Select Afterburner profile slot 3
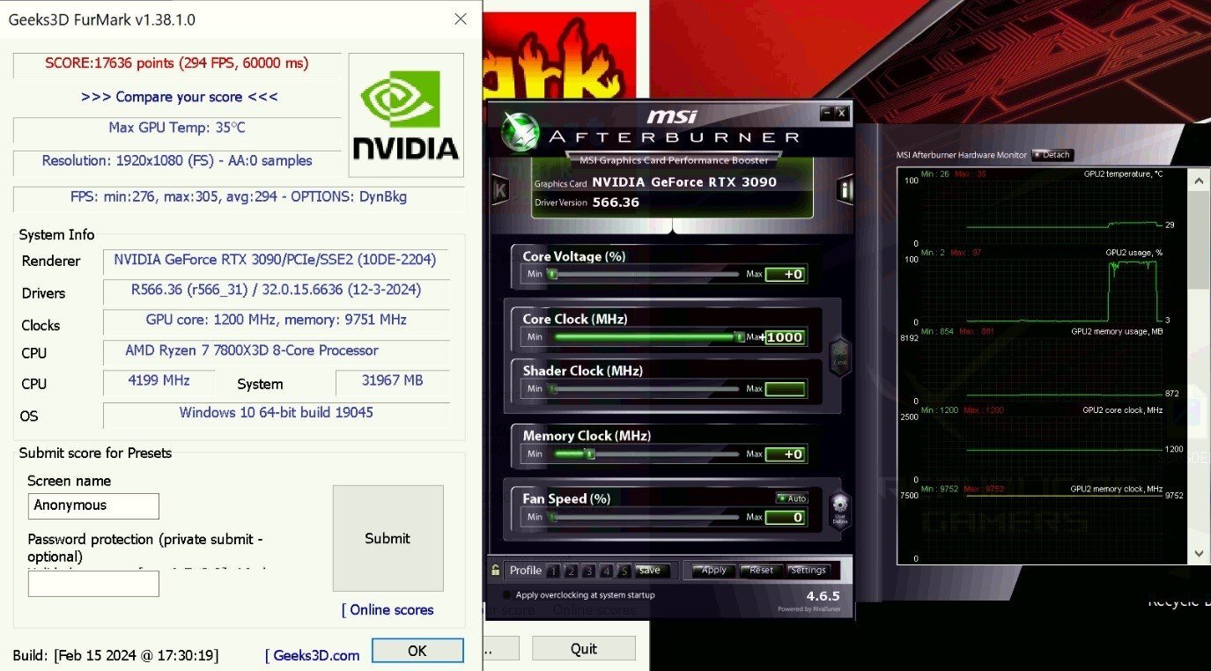The height and width of the screenshot is (671, 1211). coord(588,571)
